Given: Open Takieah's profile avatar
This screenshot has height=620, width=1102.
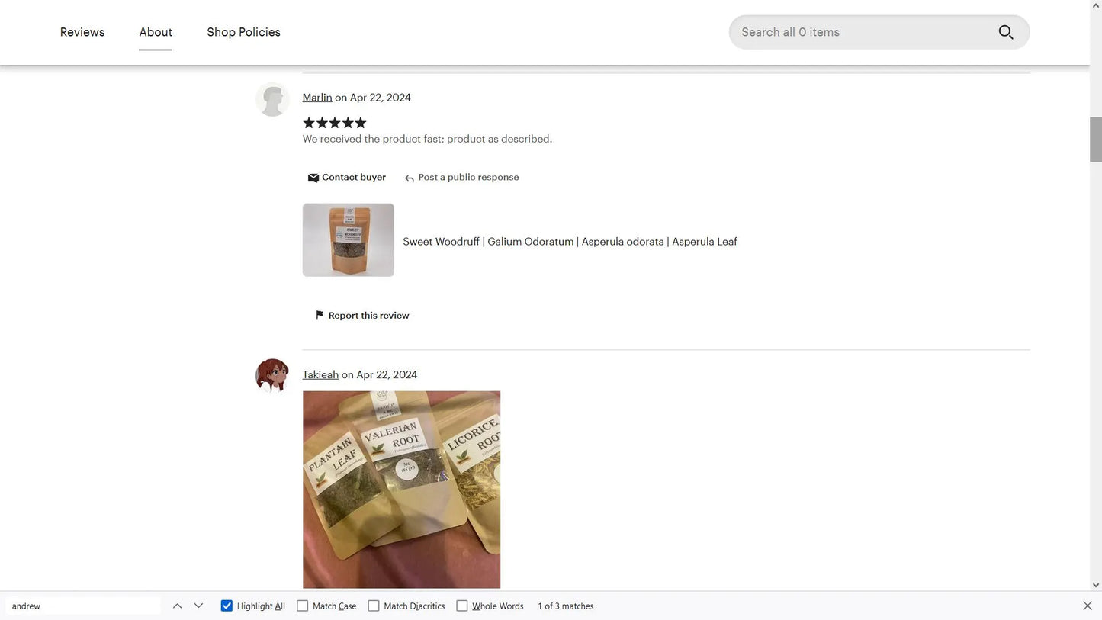Looking at the screenshot, I should tap(272, 375).
